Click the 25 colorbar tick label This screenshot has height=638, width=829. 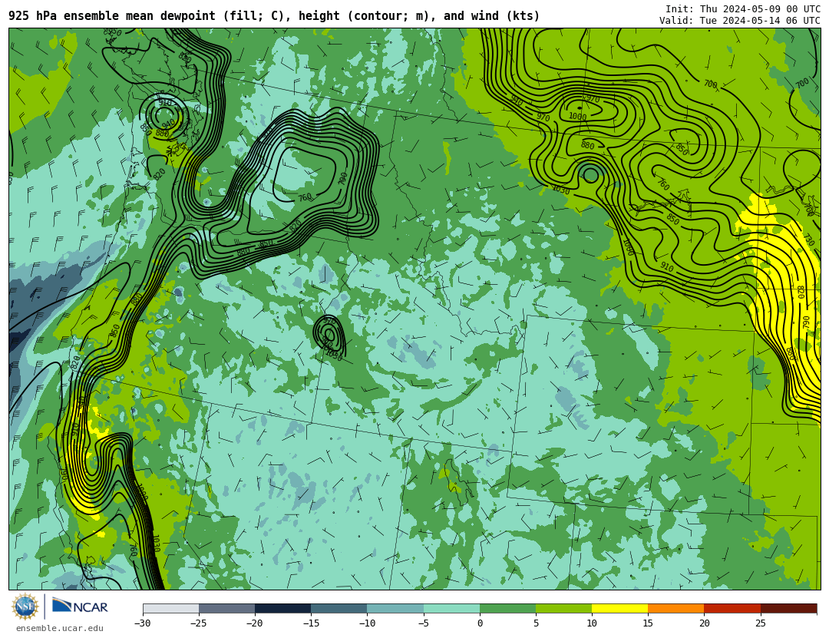(760, 623)
